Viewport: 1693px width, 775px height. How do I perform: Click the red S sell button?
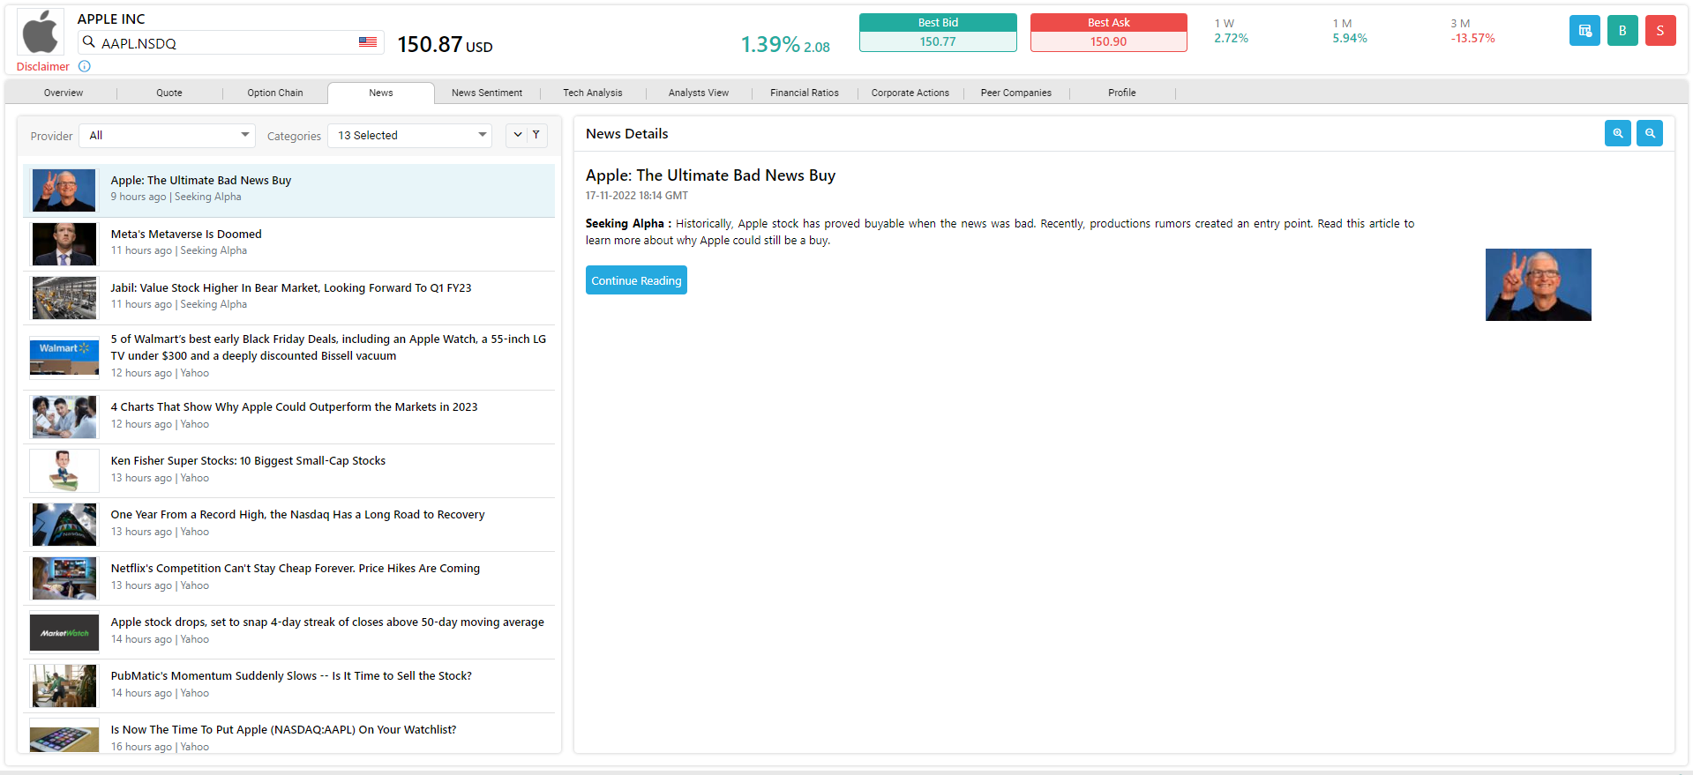(1660, 31)
